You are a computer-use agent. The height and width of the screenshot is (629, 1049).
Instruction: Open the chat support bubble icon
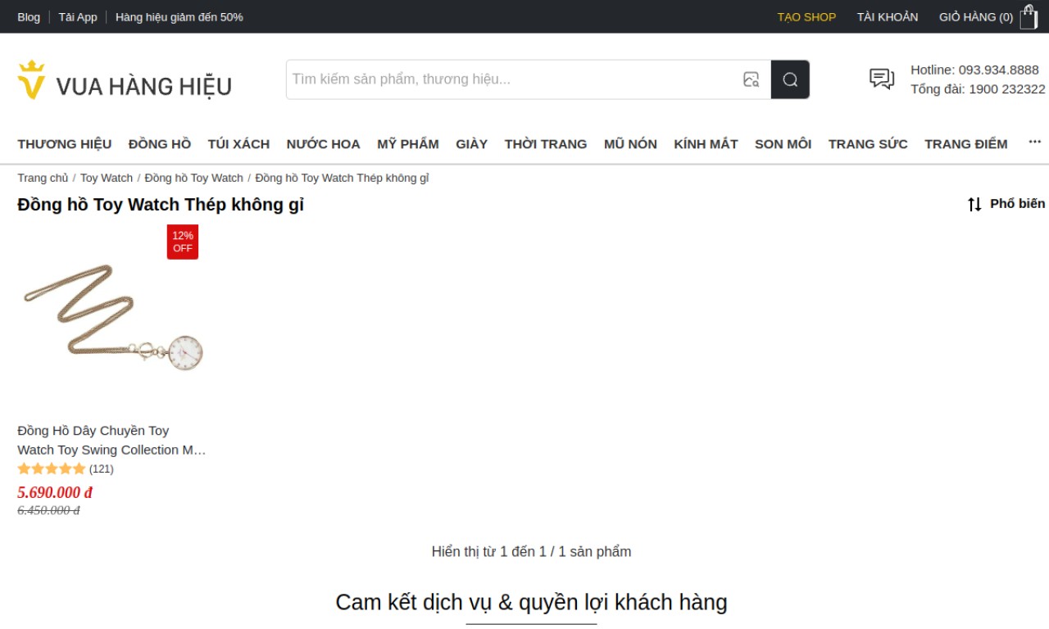coord(882,79)
